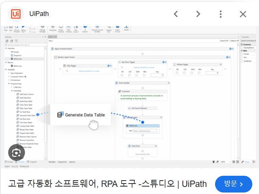Click Collapse All in designer header
This screenshot has height=194, width=259.
(x=234, y=41)
